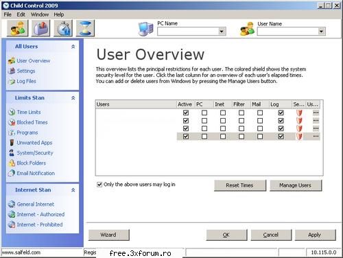Viewport: 343px width, 258px height.
Task: Click the Reset Times button
Action: 240,185
